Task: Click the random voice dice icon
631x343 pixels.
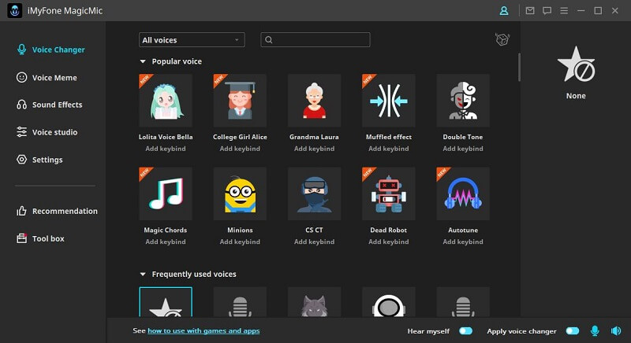Action: (502, 39)
